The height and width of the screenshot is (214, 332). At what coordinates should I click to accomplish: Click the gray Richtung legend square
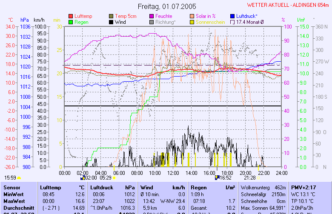152,22
